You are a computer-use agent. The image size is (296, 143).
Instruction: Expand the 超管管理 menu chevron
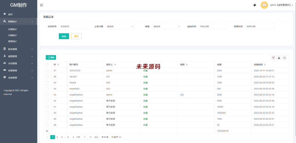(32, 57)
